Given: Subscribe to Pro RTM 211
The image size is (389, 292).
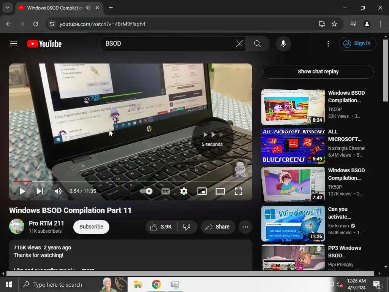Looking at the screenshot, I should point(91,227).
